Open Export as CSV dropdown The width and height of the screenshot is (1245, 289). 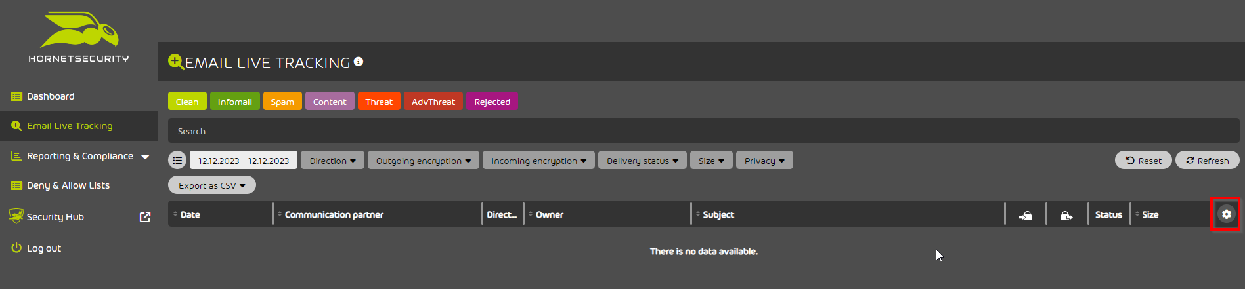tap(211, 185)
